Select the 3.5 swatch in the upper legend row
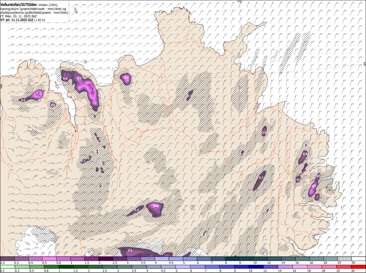The image size is (366, 273). click(148, 258)
